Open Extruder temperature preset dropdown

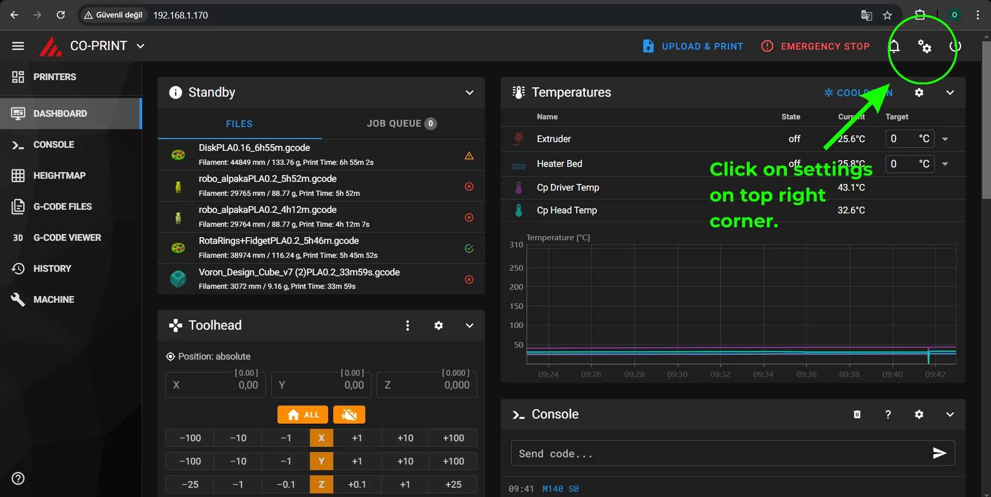coord(945,139)
